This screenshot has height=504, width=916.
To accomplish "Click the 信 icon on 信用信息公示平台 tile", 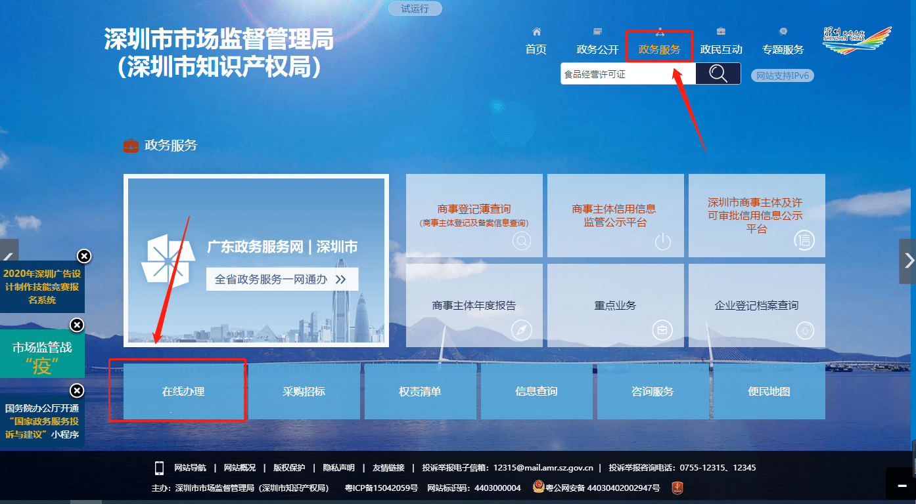I will click(804, 240).
